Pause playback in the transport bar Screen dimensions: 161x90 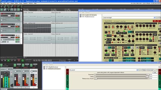point(12,60)
